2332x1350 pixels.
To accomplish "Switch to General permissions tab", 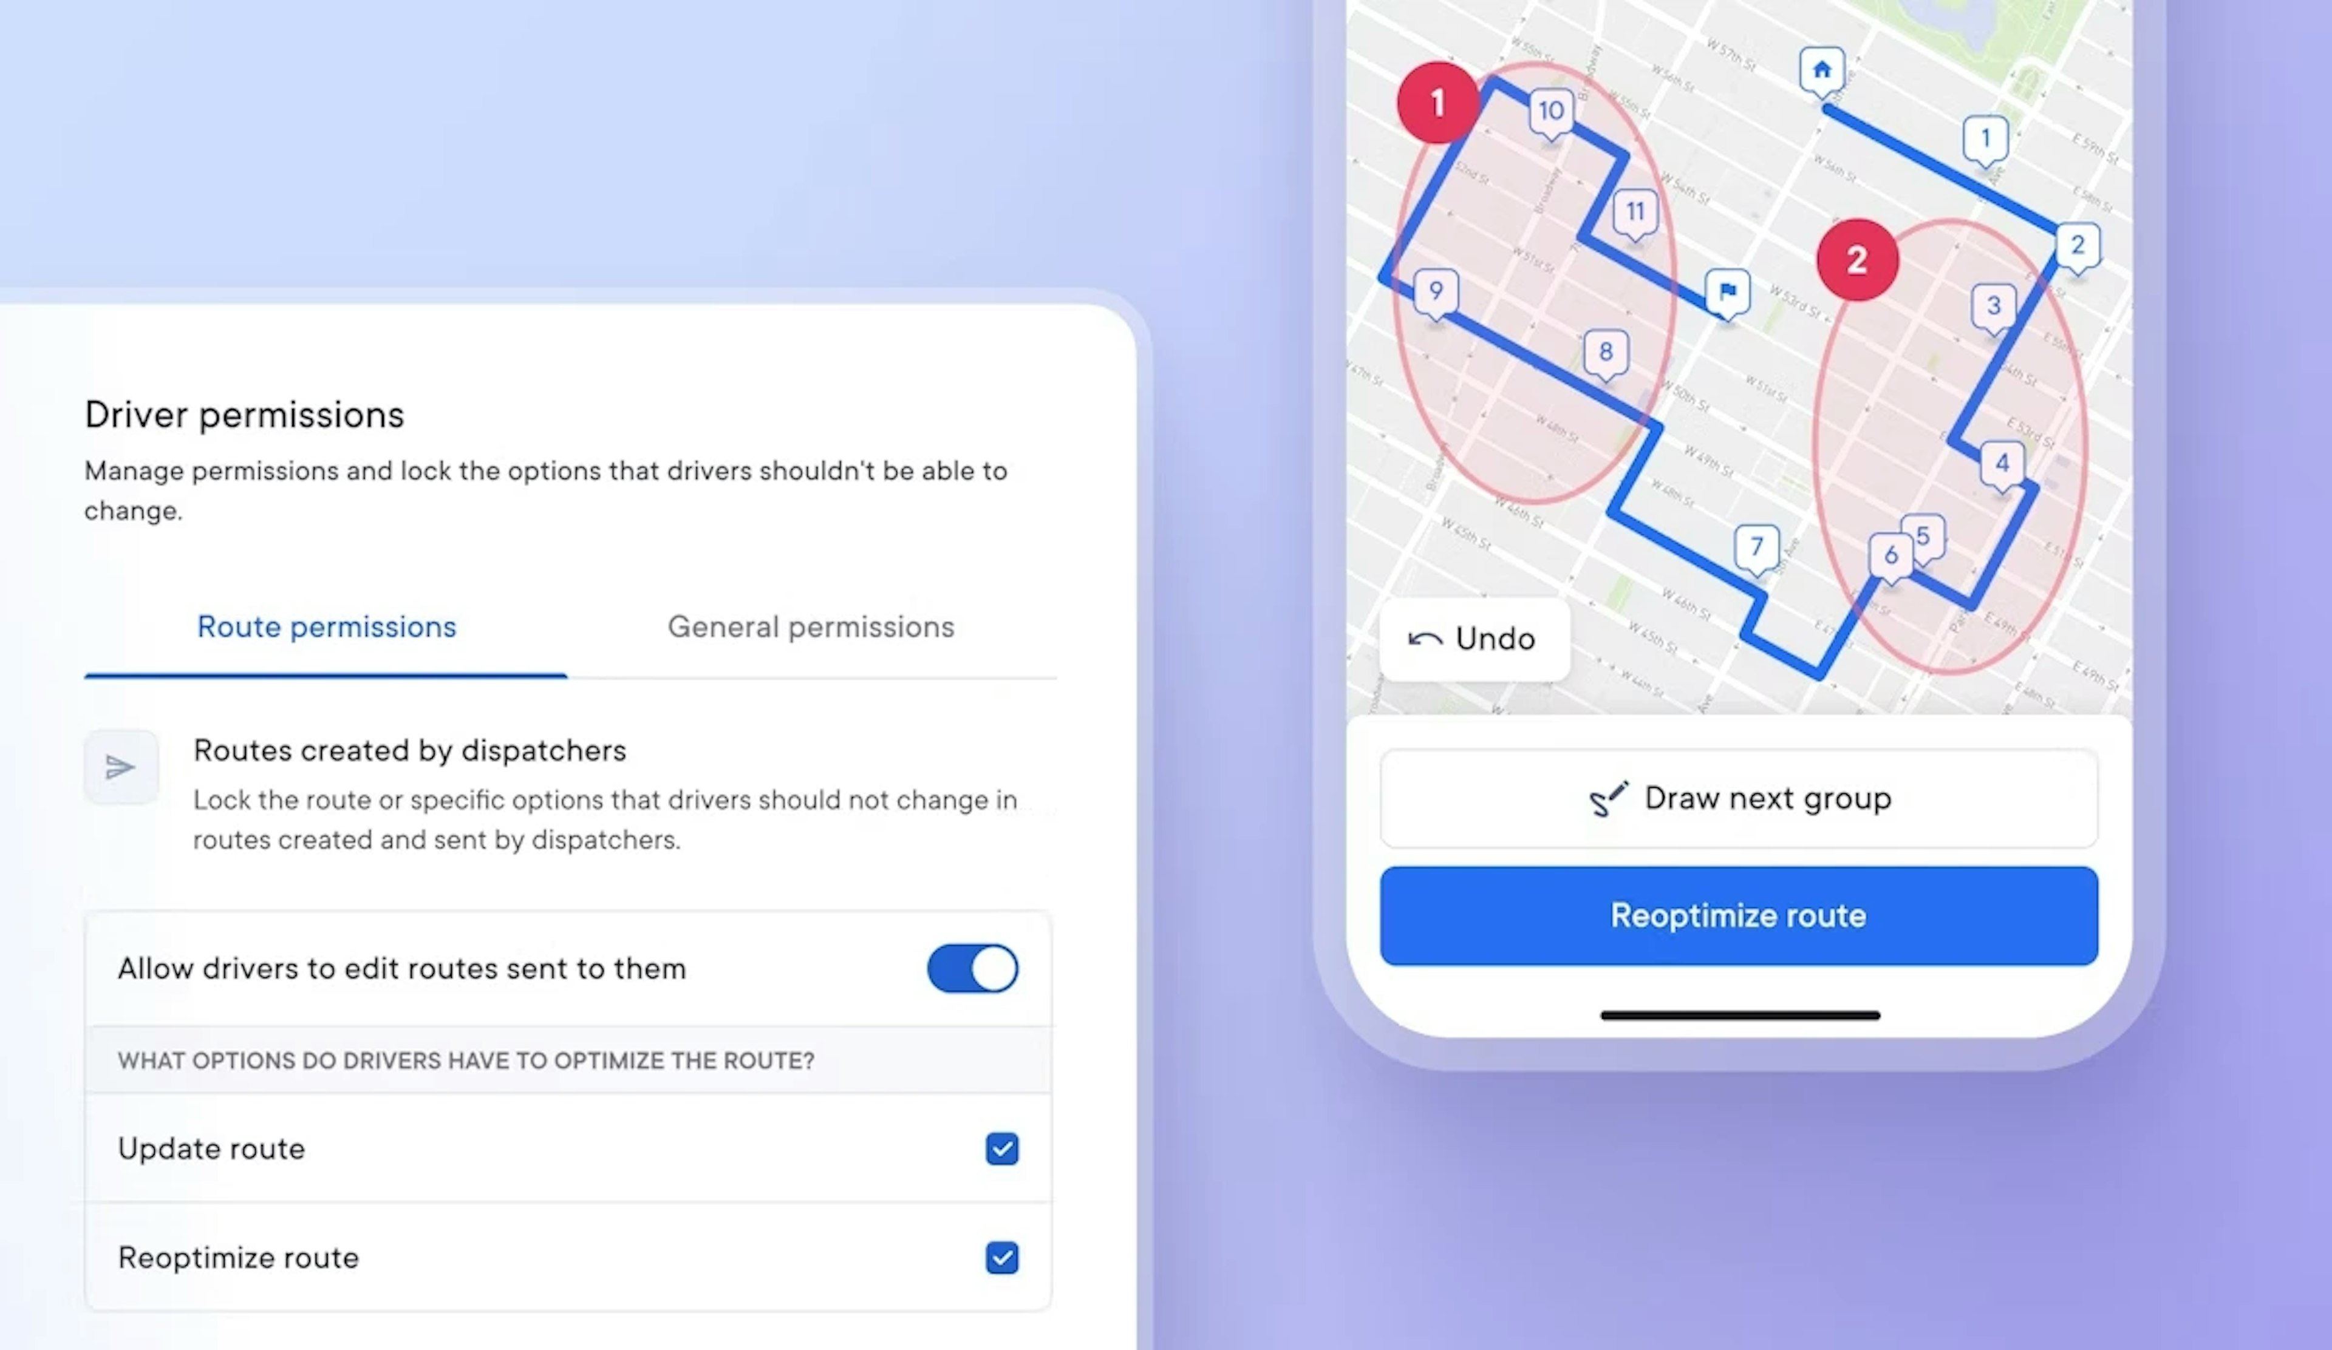I will pyautogui.click(x=810, y=627).
